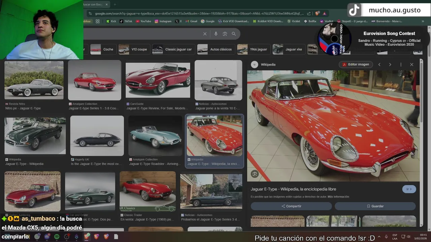Click the microphone icon in the system tray
The image size is (431, 242).
pos(386,237)
